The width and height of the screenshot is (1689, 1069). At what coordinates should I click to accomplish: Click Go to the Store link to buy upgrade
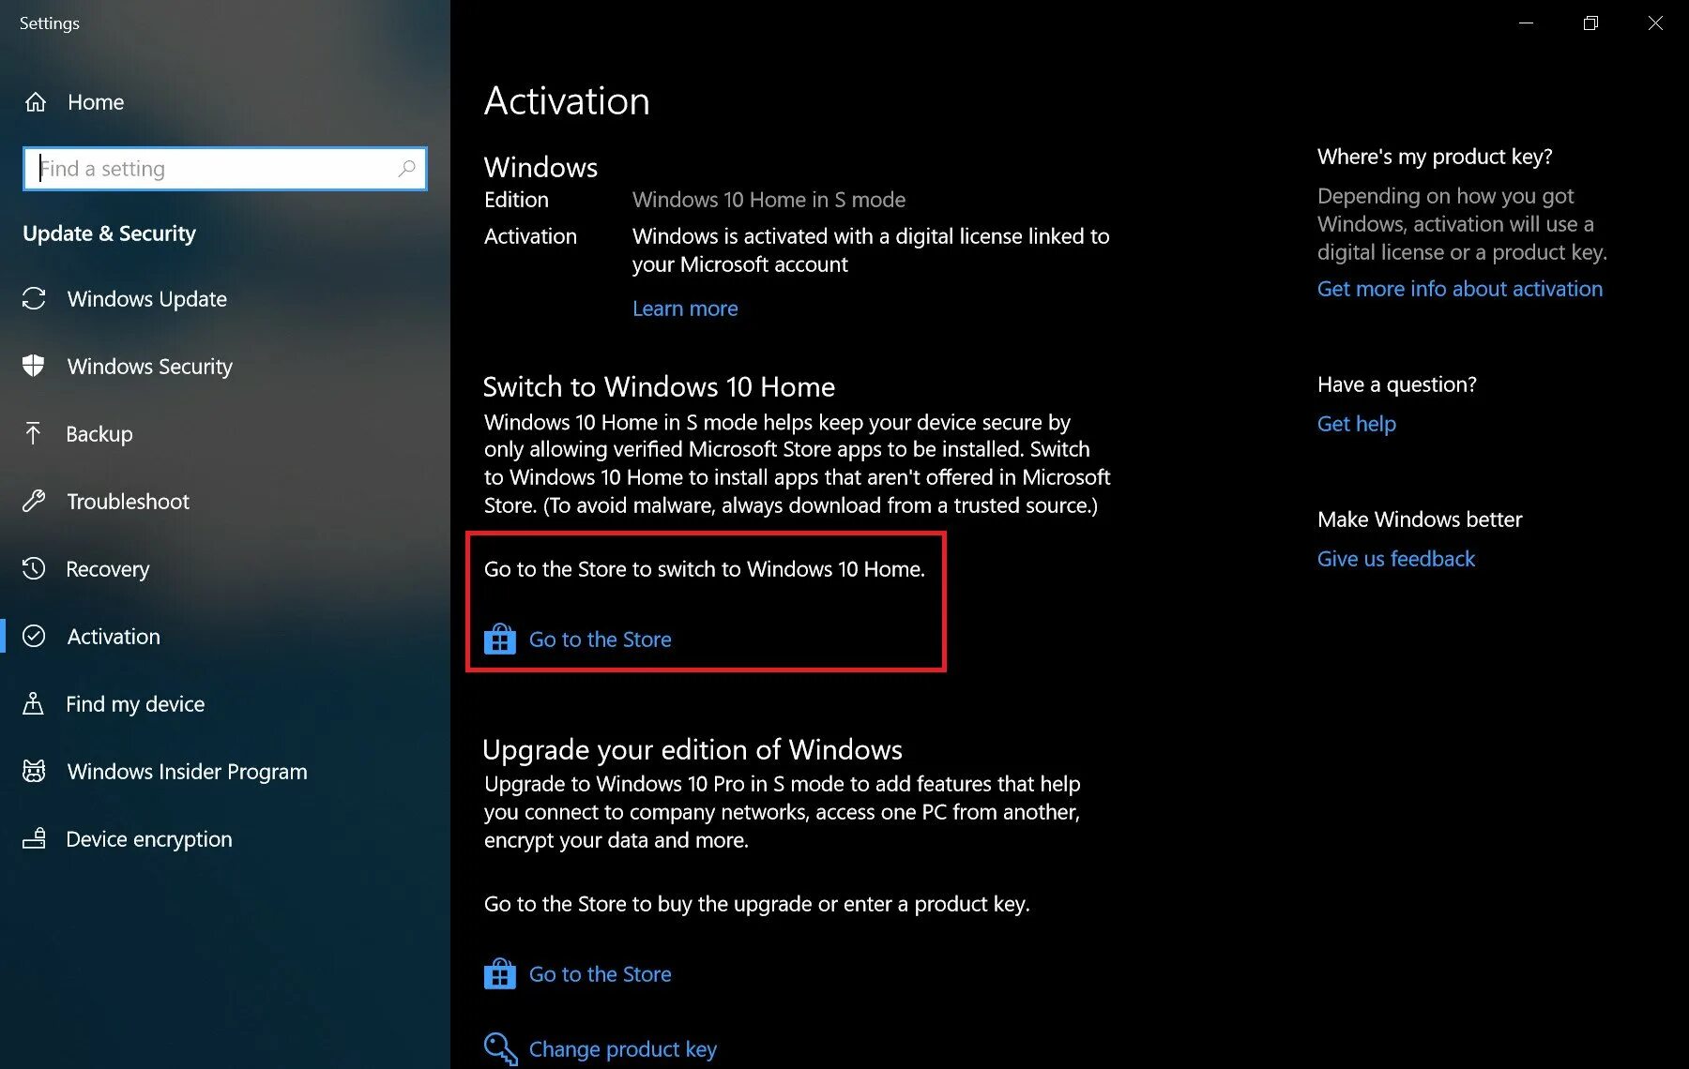click(601, 974)
